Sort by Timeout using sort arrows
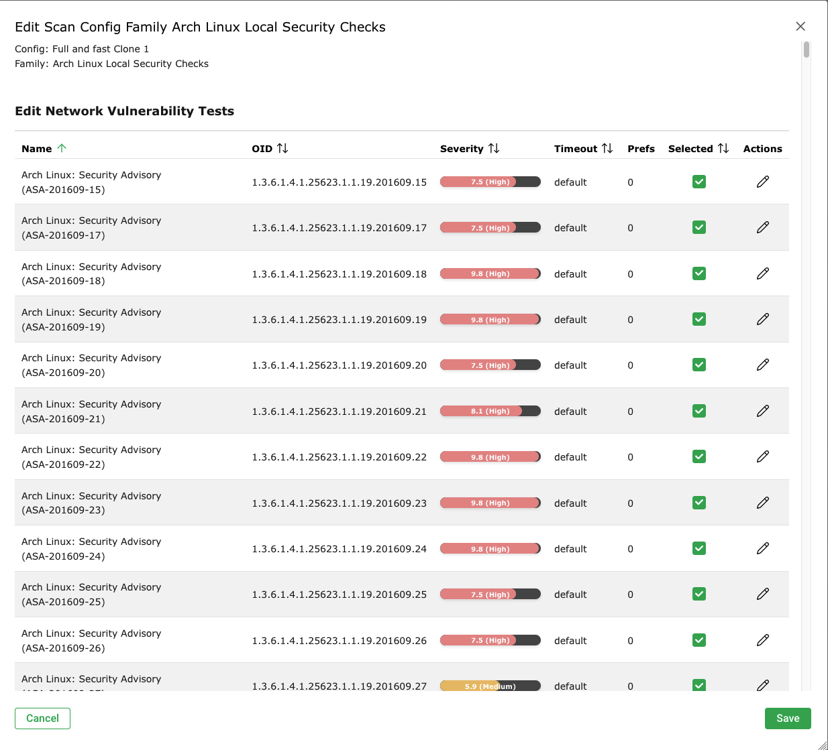Screen dimensions: 828x750 pyautogui.click(x=607, y=148)
